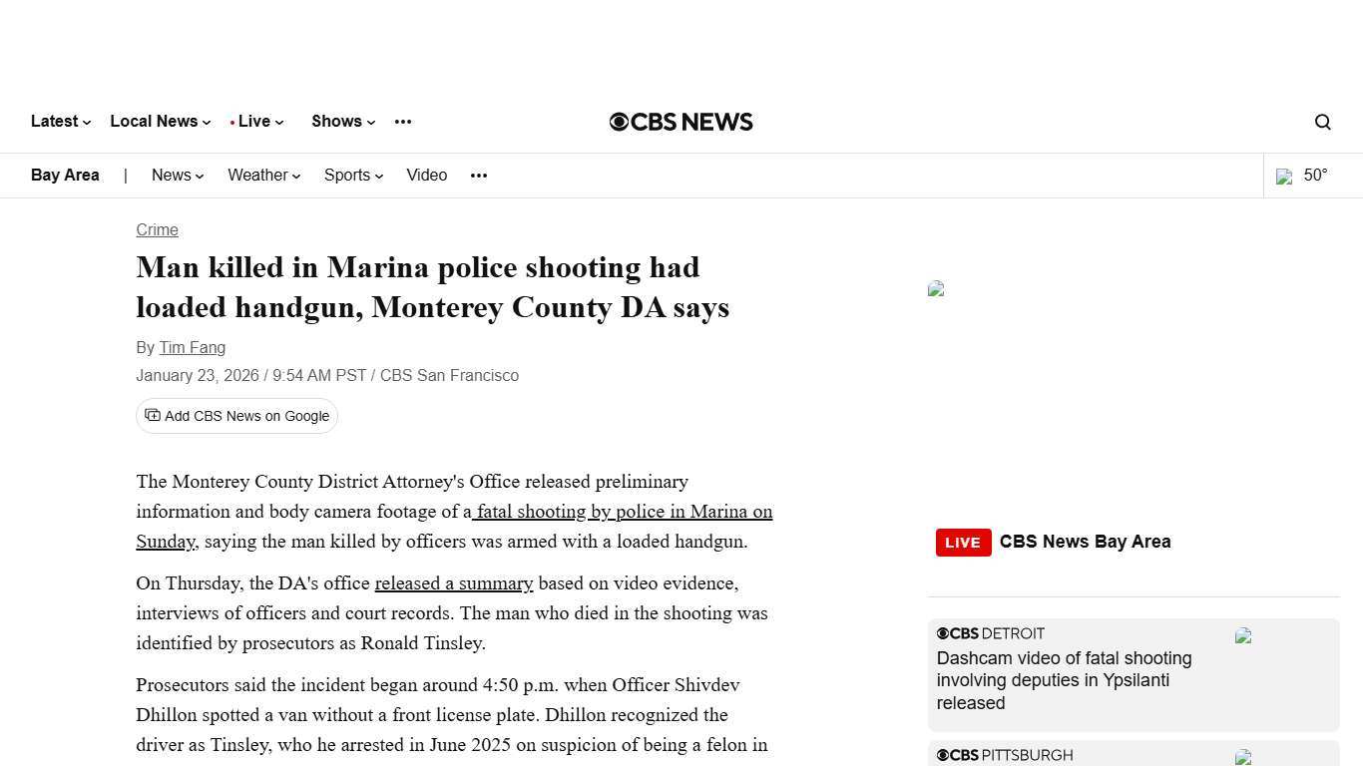Click the CBS Pittsburgh eye logo icon
Screen dimensions: 1363x766
[942, 755]
